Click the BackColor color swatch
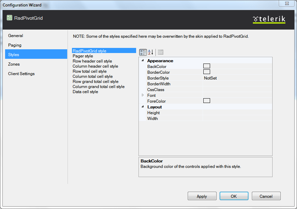 click(x=207, y=66)
